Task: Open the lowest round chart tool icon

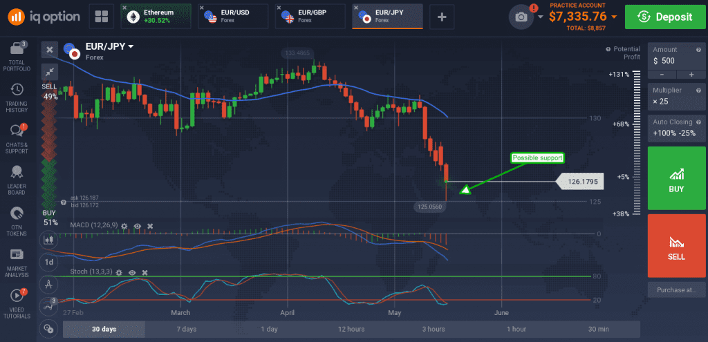Action: 48,328
